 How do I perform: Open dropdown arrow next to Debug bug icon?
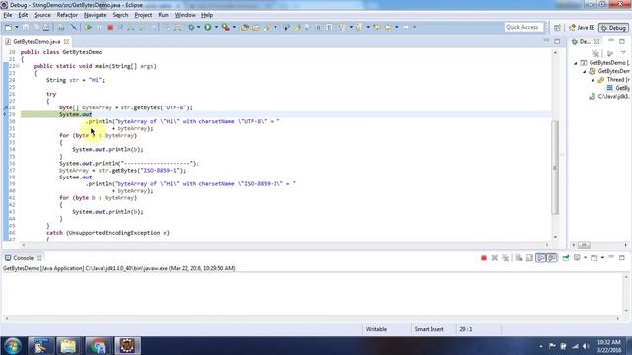[x=198, y=27]
